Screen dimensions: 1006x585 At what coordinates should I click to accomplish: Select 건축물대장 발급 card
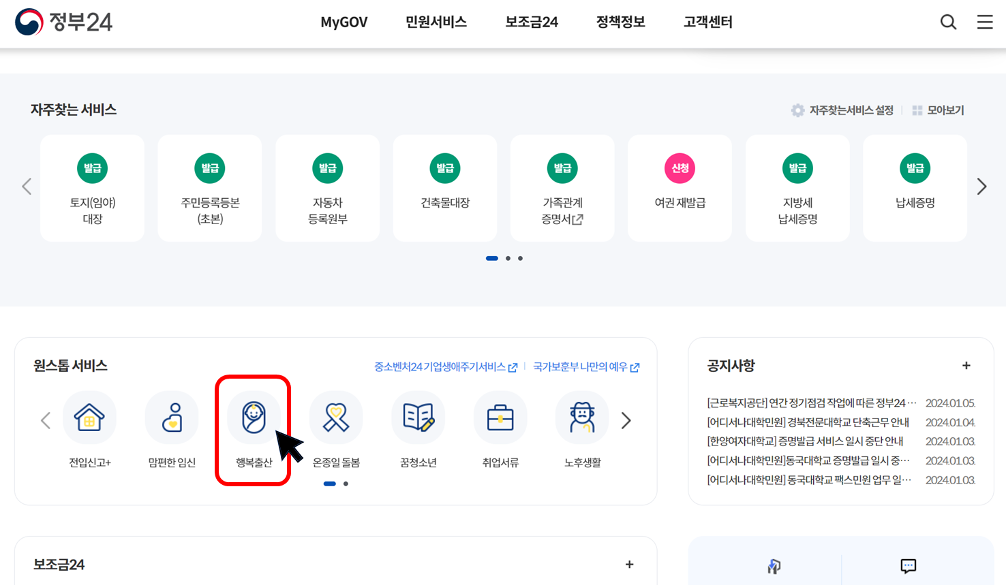coord(445,188)
